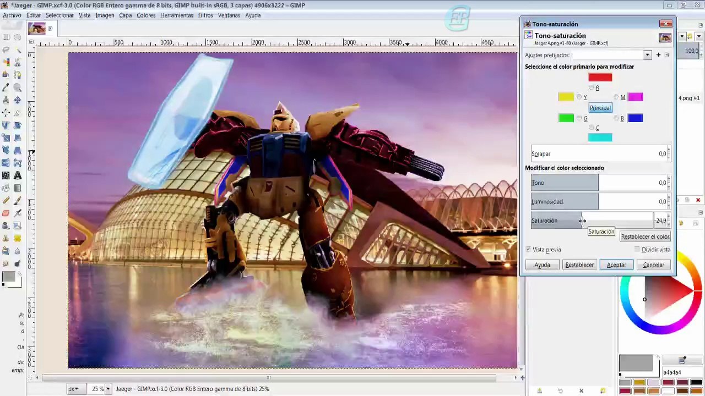Click the a4a4a4 hex color field
The image size is (705, 396).
[x=682, y=372]
